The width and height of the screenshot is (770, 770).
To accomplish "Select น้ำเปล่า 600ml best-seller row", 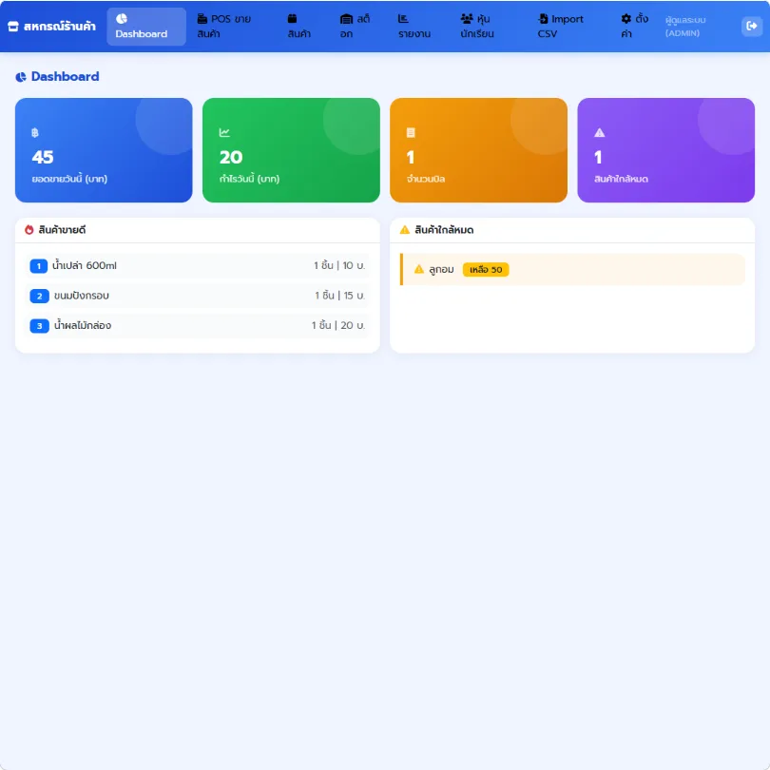I will 198,265.
